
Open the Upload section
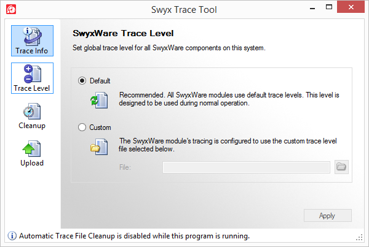[x=32, y=153]
